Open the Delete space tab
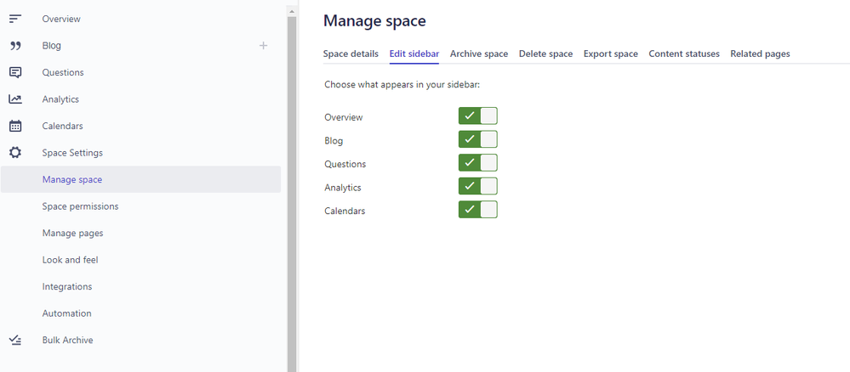Image resolution: width=850 pixels, height=372 pixels. click(x=545, y=54)
